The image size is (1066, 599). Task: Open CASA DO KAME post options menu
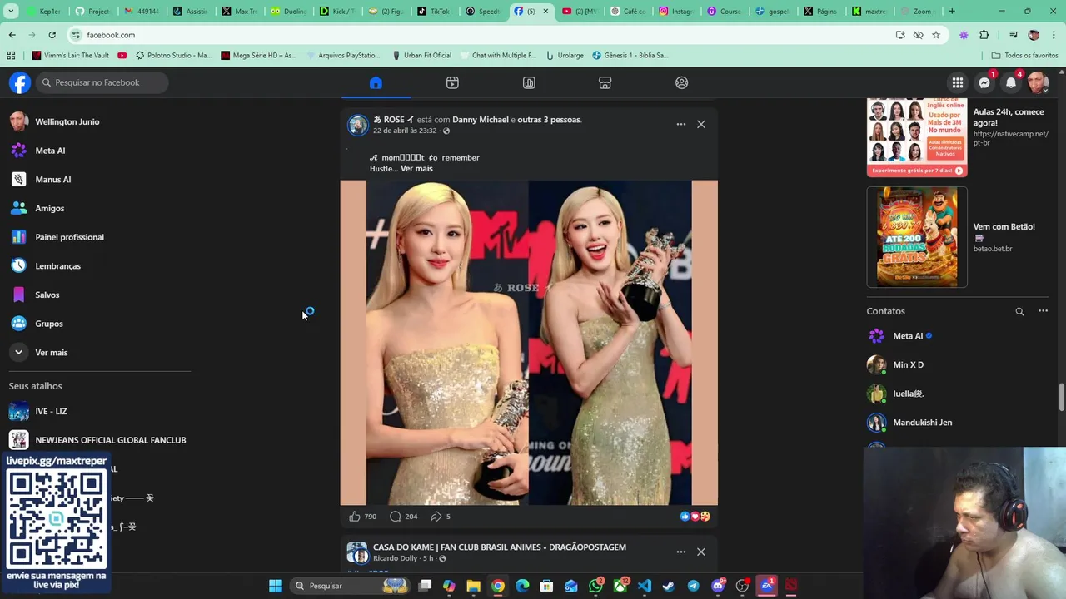(x=681, y=552)
